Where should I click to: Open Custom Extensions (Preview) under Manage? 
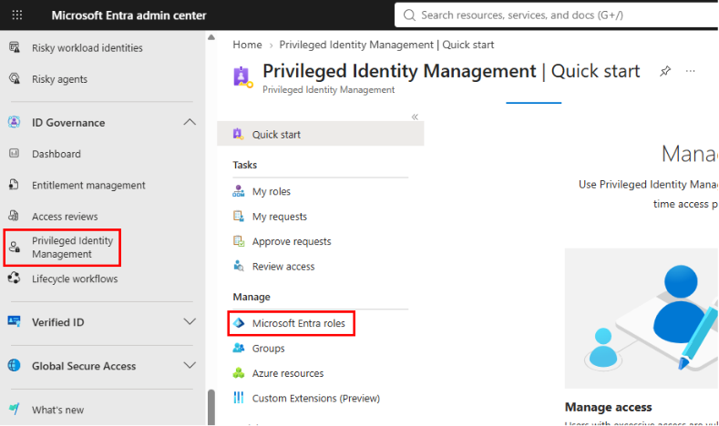316,398
